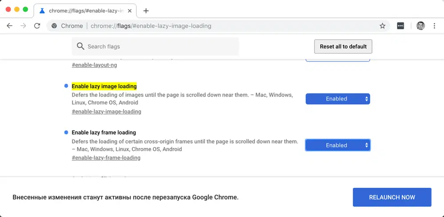This screenshot has width=444, height=217.
Task: Click the new tab plus button
Action: click(x=146, y=11)
